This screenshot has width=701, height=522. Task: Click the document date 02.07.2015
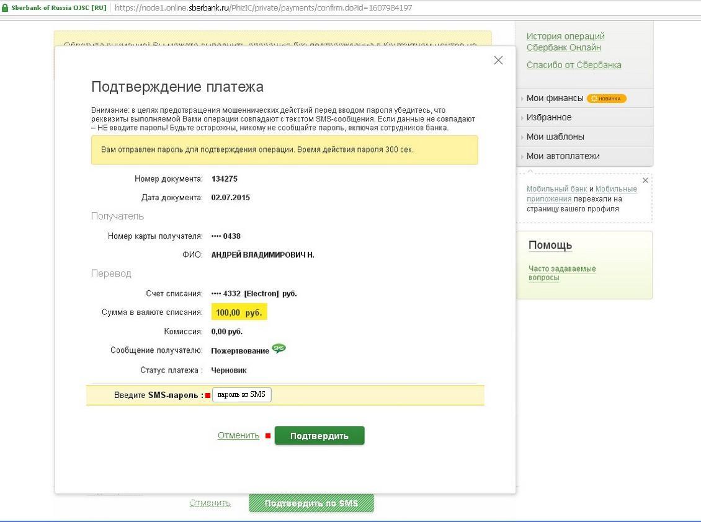[x=230, y=198]
